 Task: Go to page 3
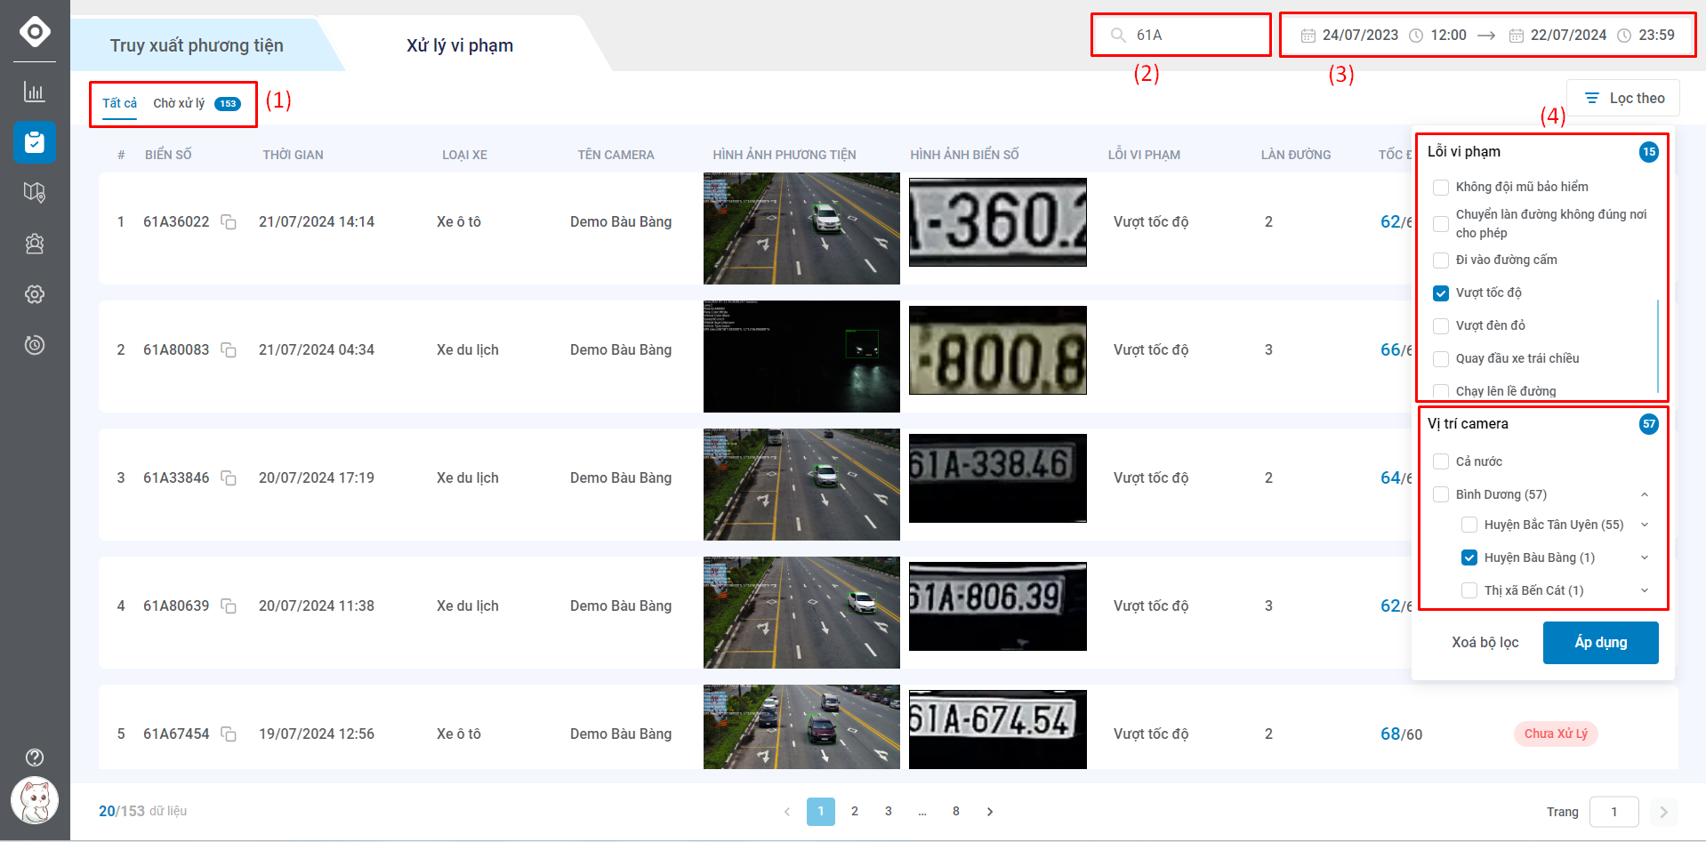[x=889, y=812]
